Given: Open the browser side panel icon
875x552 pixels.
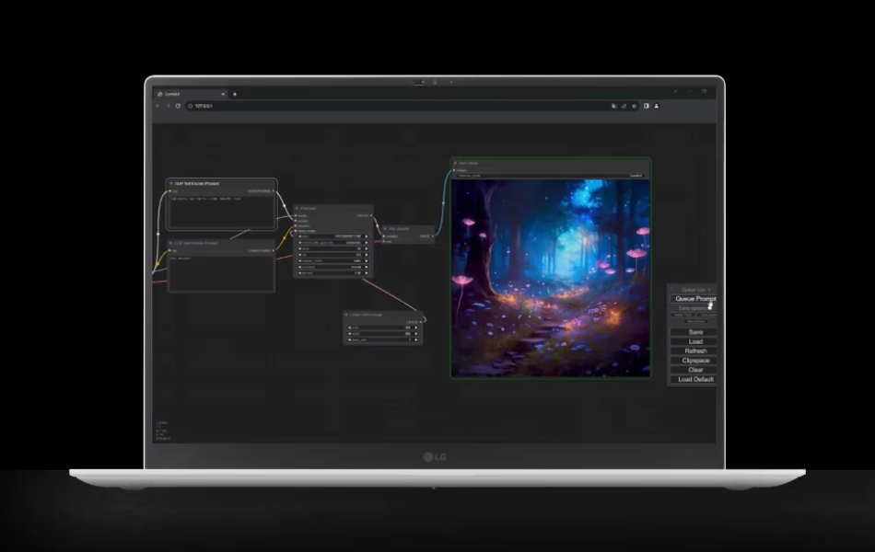Looking at the screenshot, I should pos(647,106).
